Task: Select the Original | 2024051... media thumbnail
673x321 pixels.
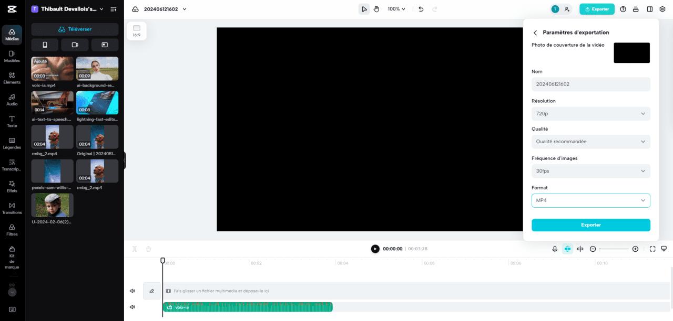Action: [97, 137]
